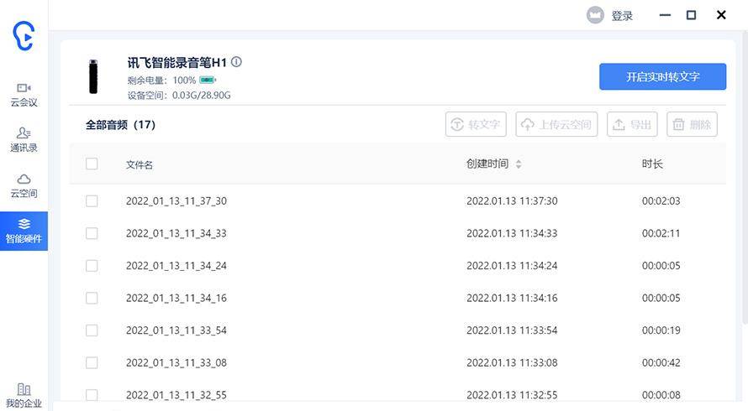Select file name 2022_01_13_11_34_16
The width and height of the screenshot is (748, 411).
click(176, 298)
